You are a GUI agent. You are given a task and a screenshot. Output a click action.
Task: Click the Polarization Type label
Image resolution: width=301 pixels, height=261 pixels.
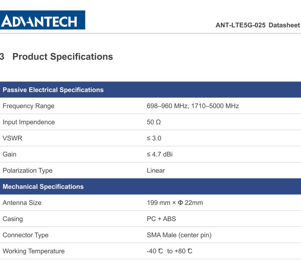[x=28, y=170]
